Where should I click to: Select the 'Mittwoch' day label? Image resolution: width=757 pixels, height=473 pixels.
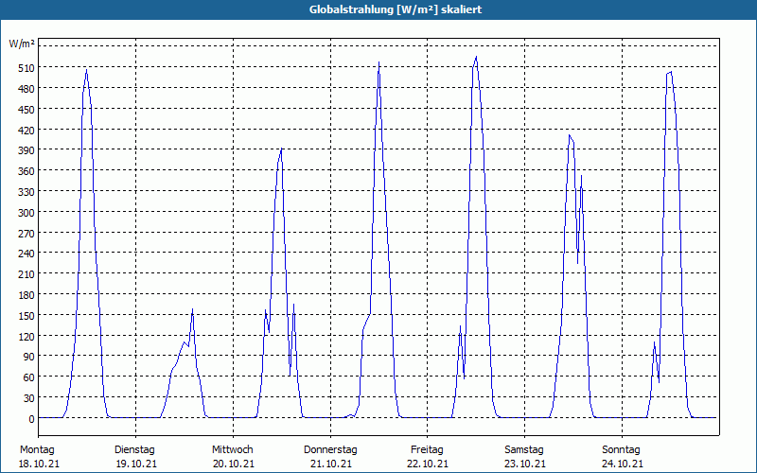click(x=233, y=450)
